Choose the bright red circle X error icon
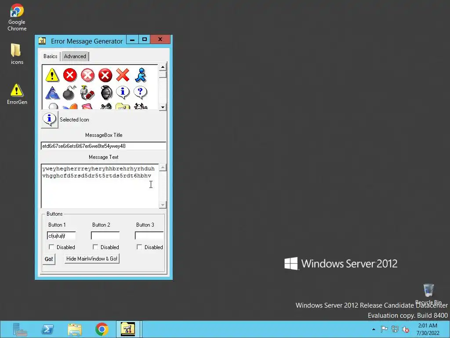The image size is (450, 338). coord(70,75)
